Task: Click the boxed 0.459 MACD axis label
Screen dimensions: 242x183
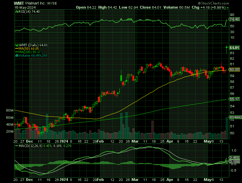Action: click(234, 157)
